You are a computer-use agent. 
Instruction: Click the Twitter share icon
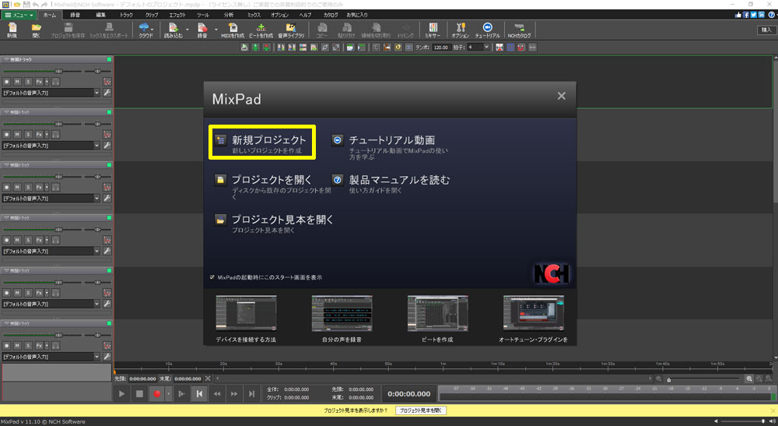[x=753, y=15]
